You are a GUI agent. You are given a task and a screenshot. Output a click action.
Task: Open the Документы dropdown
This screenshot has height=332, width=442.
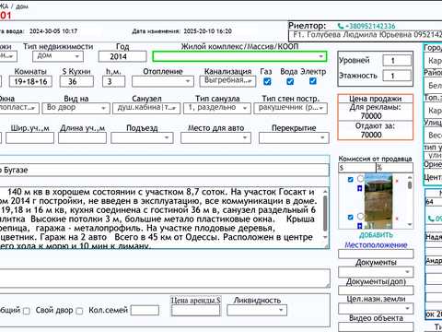376,272
